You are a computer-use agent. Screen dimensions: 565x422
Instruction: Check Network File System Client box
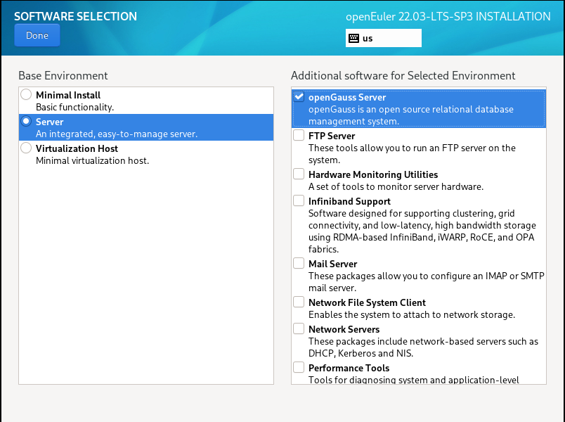point(299,302)
